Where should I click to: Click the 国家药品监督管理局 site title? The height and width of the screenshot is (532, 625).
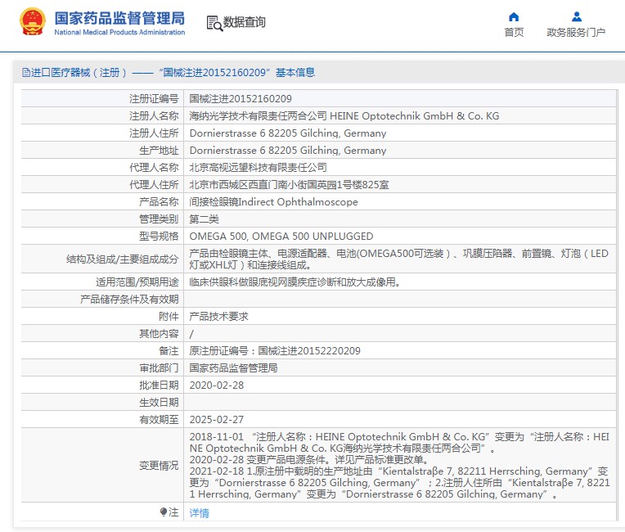[119, 18]
